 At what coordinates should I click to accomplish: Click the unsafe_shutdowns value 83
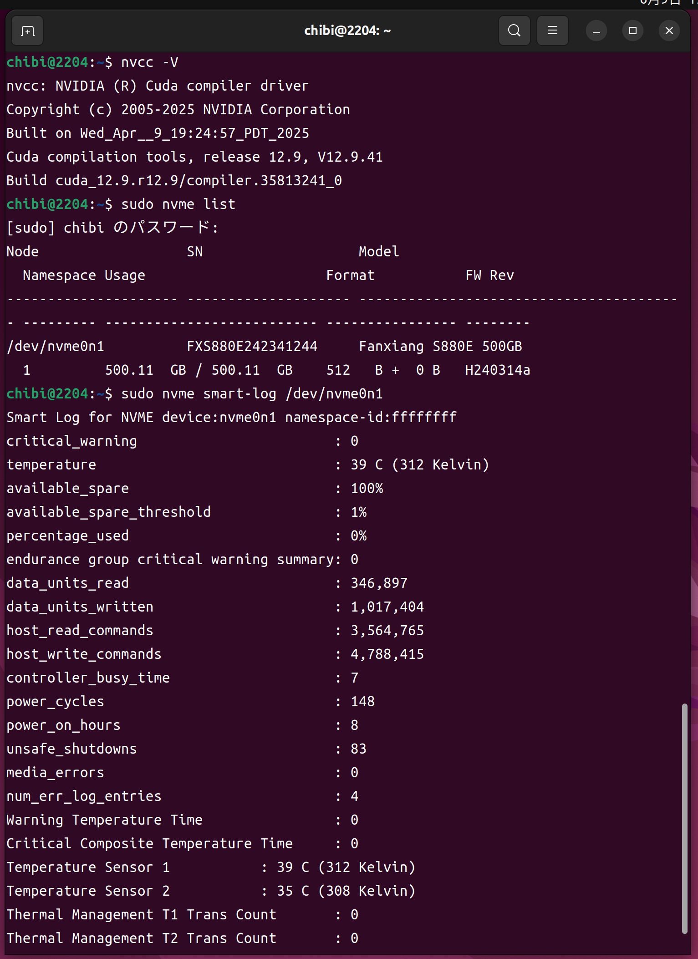click(x=358, y=749)
